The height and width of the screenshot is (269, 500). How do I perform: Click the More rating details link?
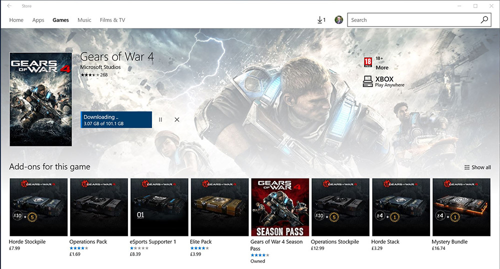click(381, 67)
